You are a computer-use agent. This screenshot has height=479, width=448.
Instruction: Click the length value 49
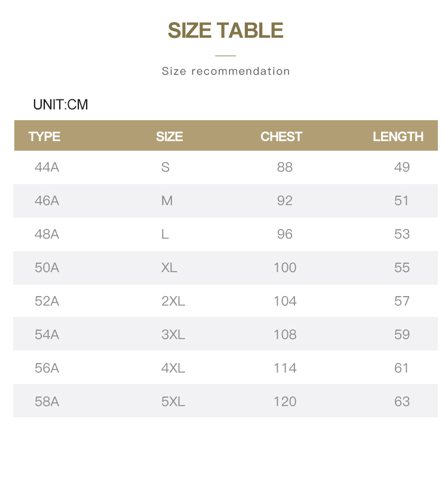click(402, 167)
